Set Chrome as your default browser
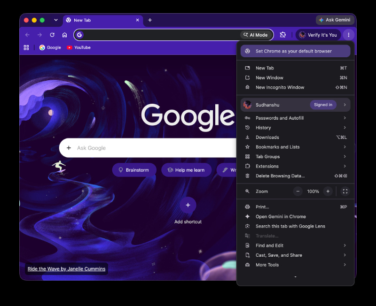This screenshot has width=376, height=306. (296, 51)
